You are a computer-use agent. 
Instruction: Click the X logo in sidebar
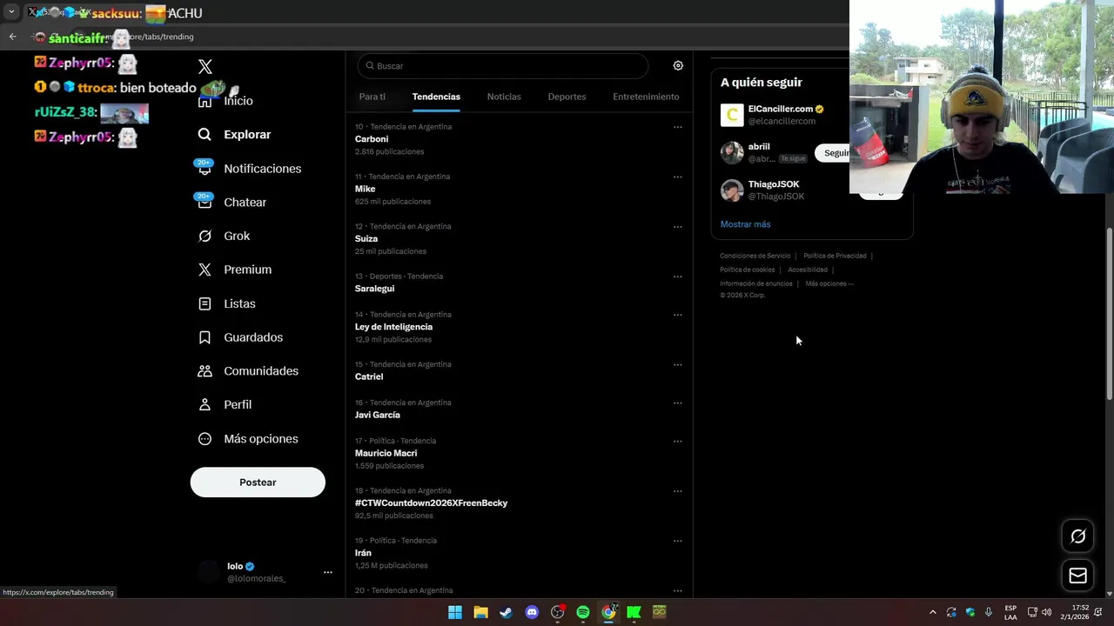coord(205,67)
